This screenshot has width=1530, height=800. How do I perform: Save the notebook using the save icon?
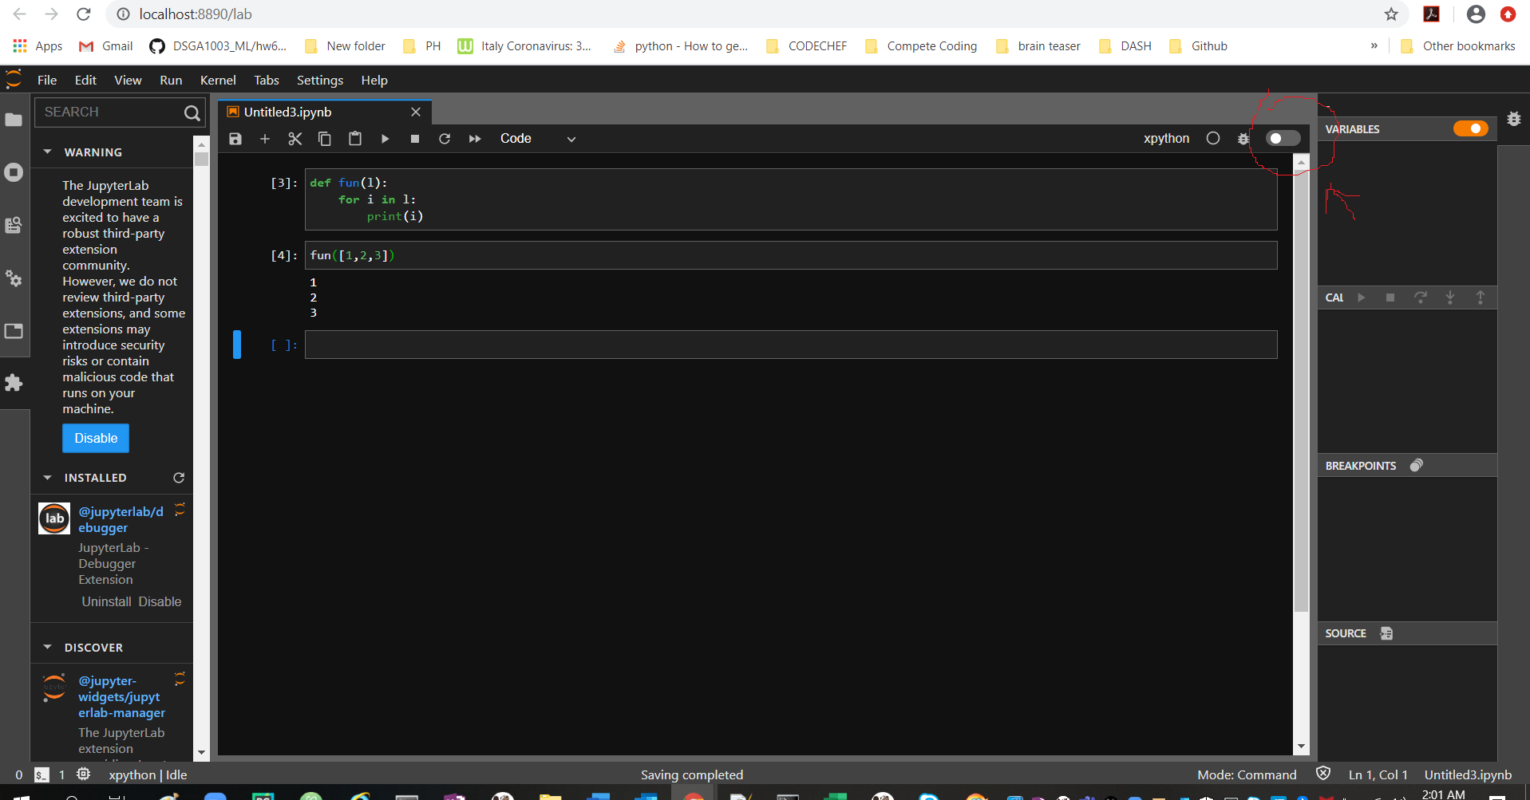[x=235, y=138]
